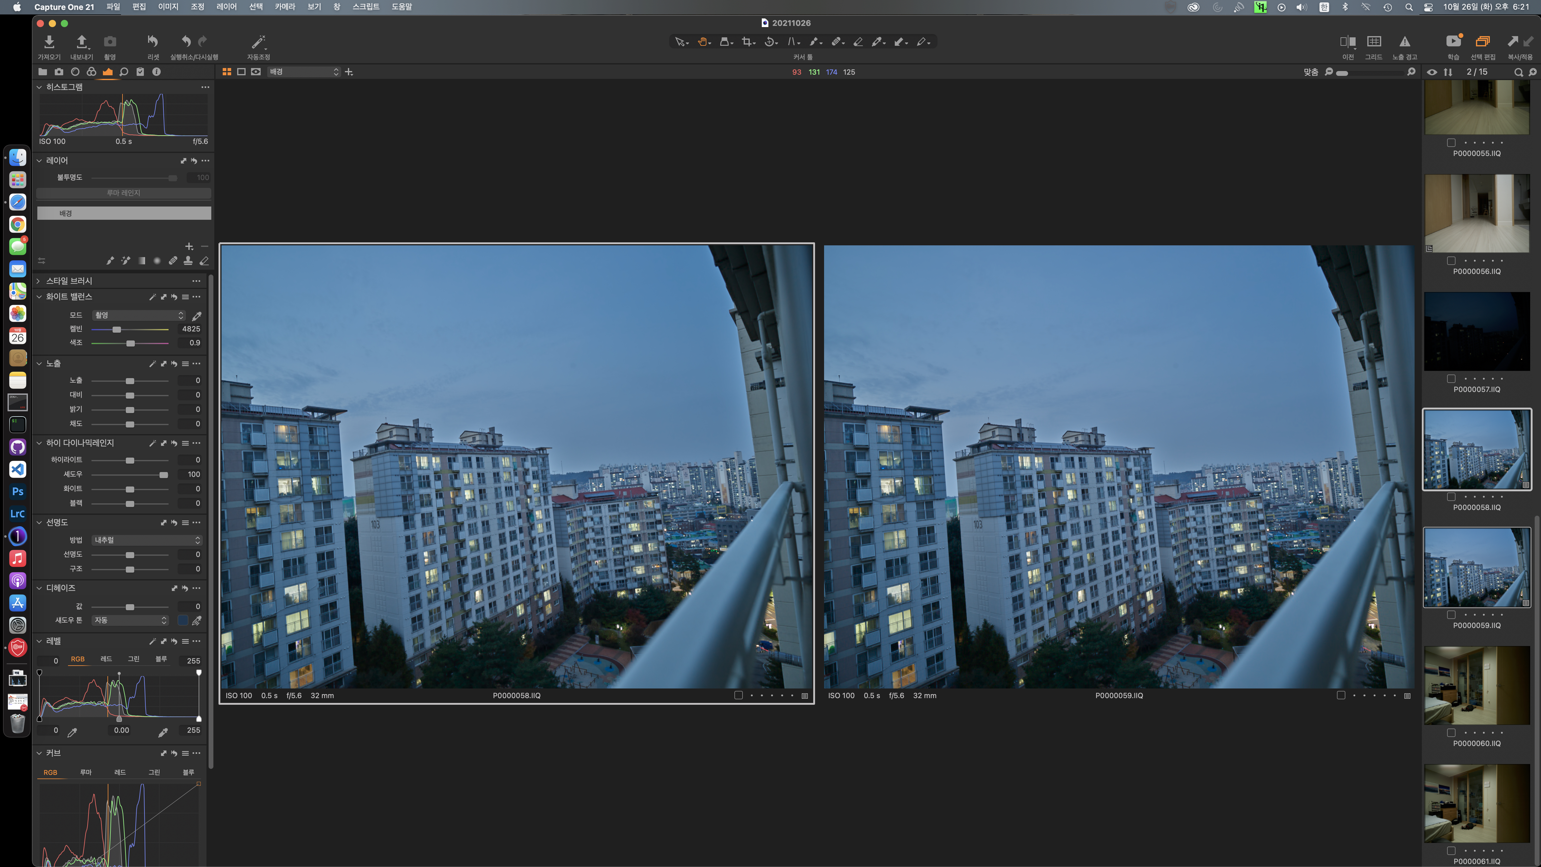Image resolution: width=1541 pixels, height=867 pixels.
Task: Click the Auto Adjust (자동조정) magic wand
Action: pos(258,41)
